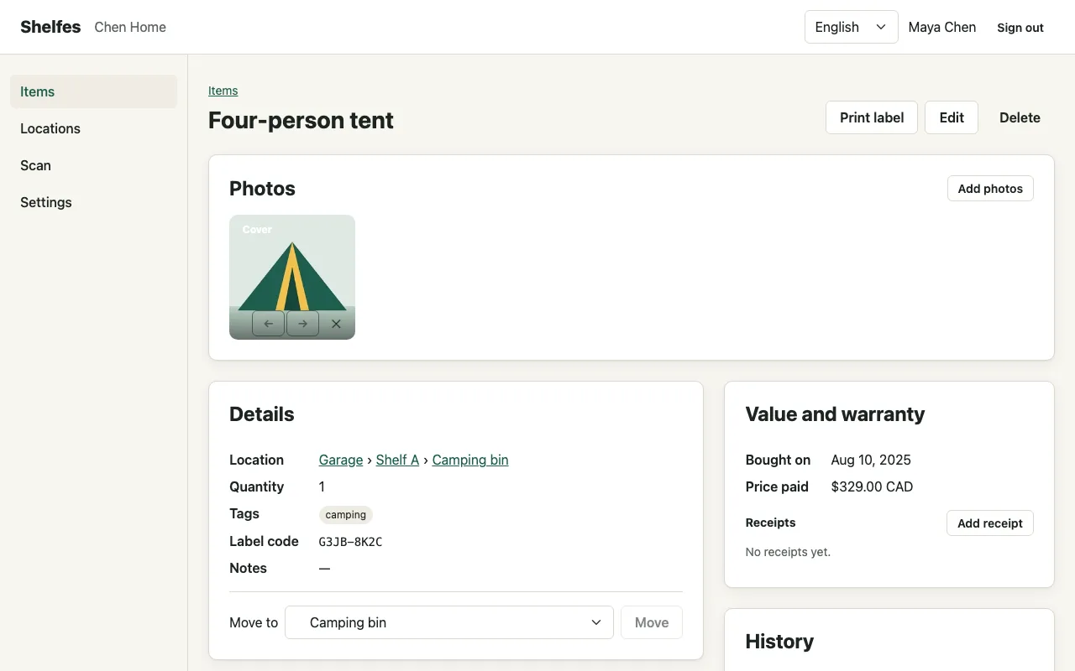Click the Add receipt button

(990, 523)
